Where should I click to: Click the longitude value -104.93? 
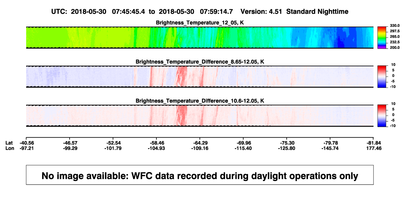pyautogui.click(x=156, y=148)
